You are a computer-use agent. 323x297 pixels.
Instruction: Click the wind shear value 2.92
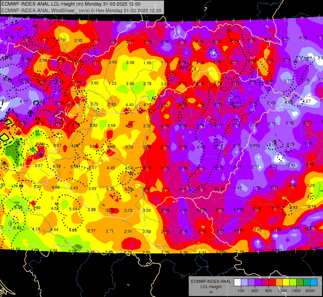pos(78,41)
